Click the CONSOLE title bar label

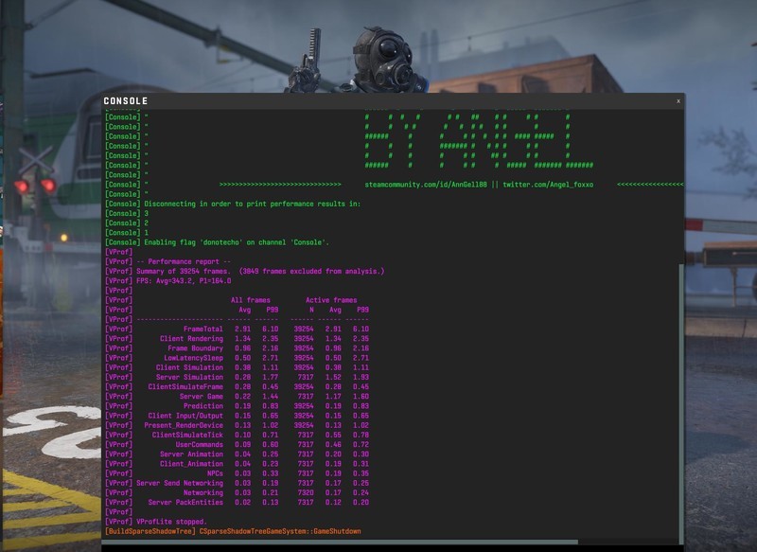126,101
